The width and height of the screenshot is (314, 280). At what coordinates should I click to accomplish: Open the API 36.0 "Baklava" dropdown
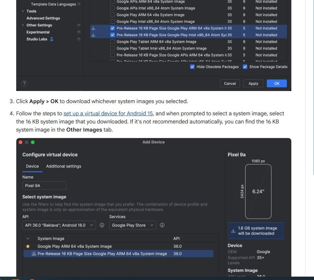[59, 225]
